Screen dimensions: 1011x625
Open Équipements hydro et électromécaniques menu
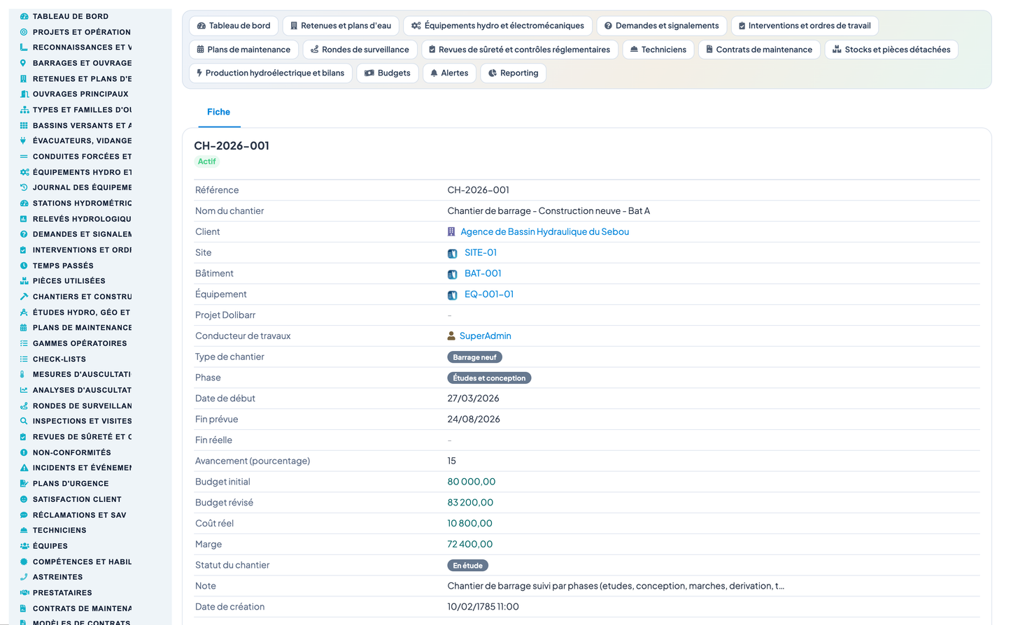(497, 26)
